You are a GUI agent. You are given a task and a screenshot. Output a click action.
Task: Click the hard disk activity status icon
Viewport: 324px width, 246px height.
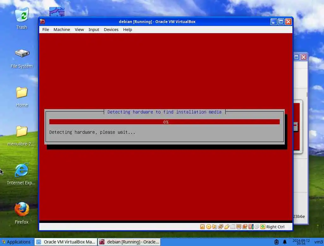pos(202,227)
